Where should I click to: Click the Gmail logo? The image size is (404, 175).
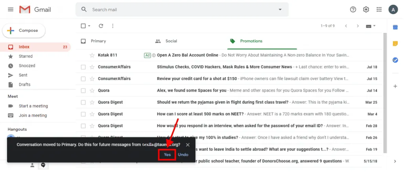click(x=35, y=10)
